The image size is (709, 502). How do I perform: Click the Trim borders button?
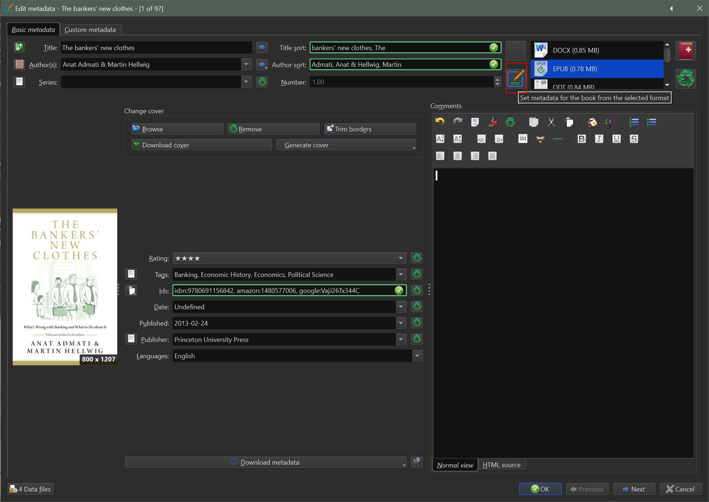coord(370,129)
